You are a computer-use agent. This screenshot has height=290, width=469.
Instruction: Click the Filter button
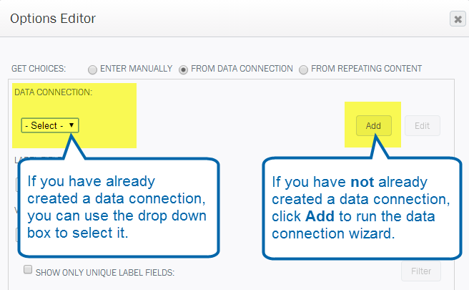[421, 271]
